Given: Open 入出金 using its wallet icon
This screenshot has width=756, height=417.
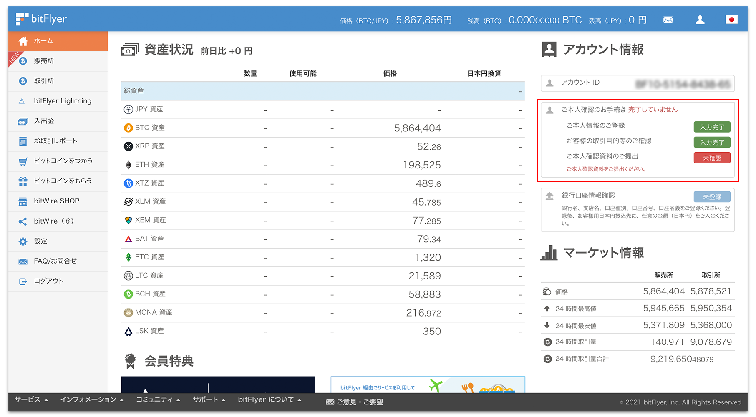Looking at the screenshot, I should 23,121.
